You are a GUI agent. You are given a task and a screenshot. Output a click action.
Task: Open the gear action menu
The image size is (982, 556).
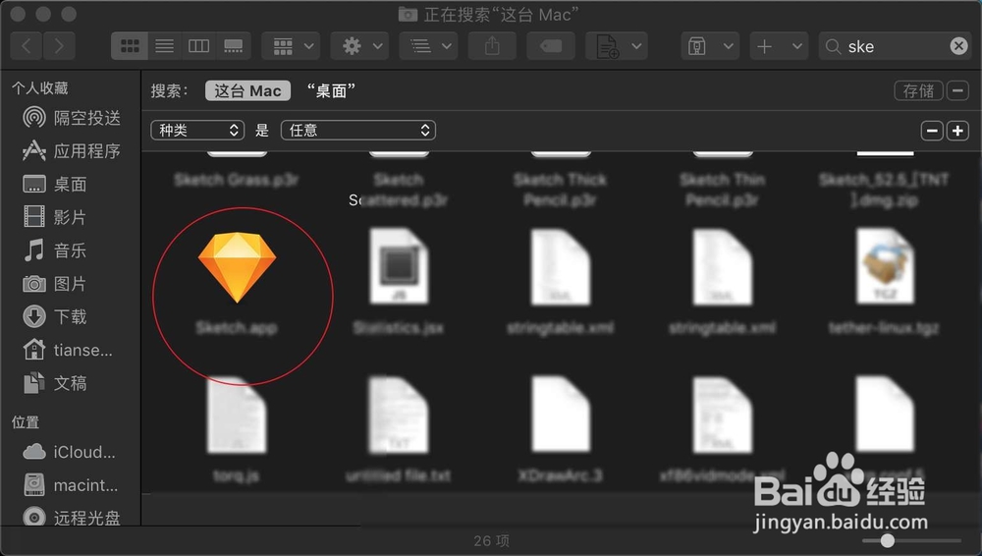(360, 46)
